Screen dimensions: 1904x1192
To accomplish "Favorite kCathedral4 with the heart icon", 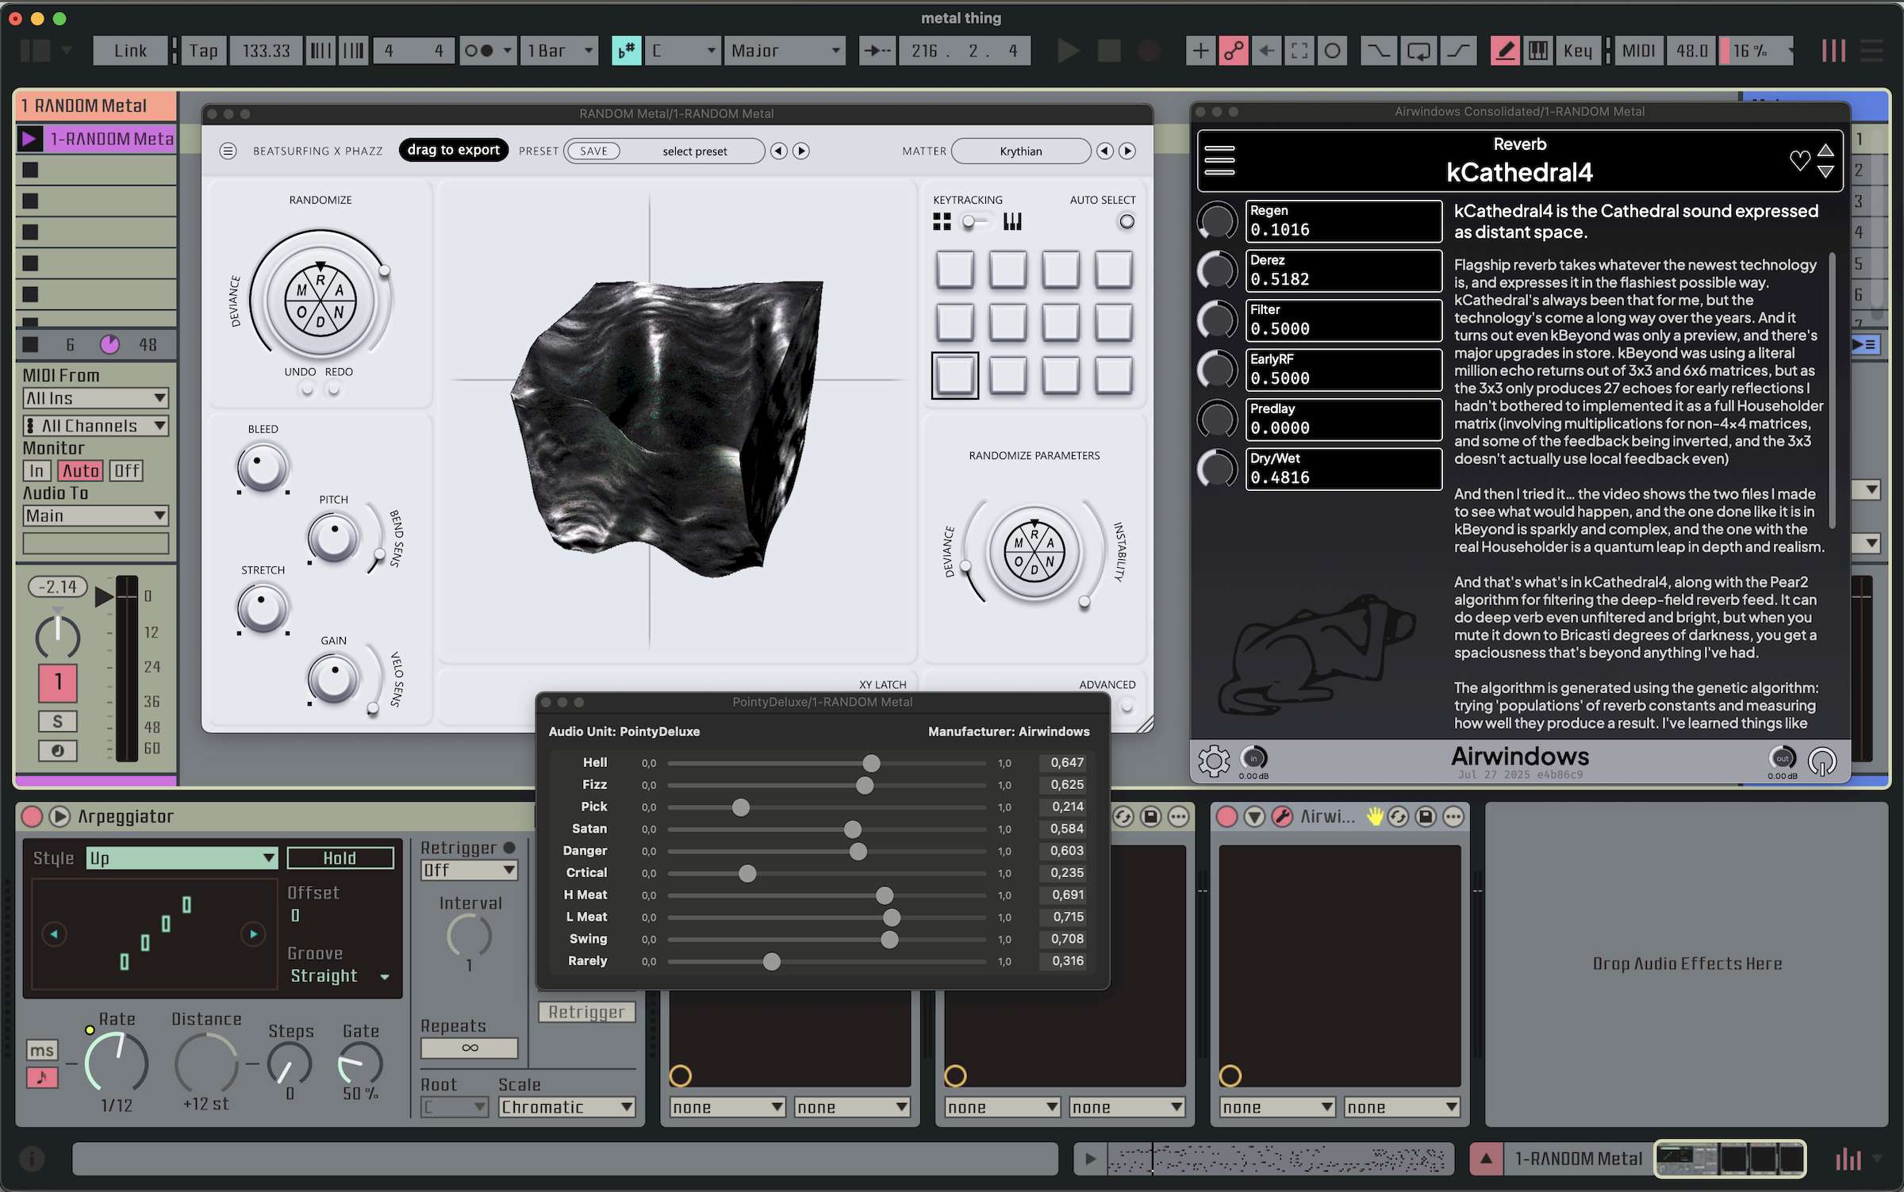I will pos(1799,160).
